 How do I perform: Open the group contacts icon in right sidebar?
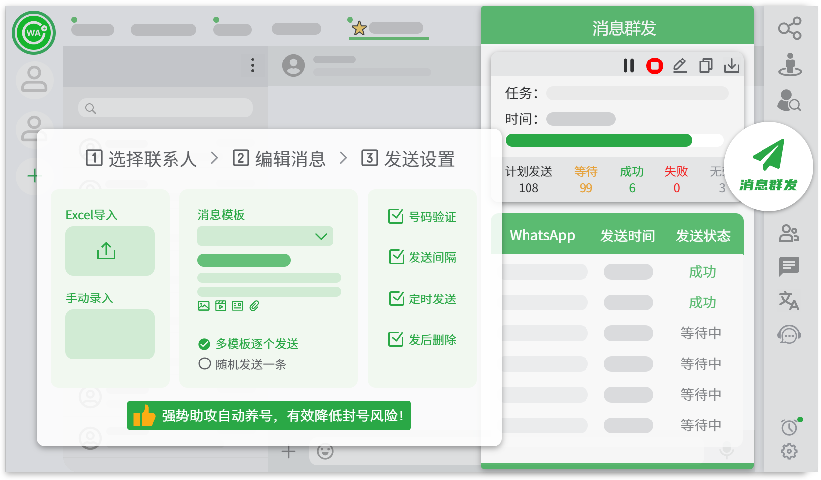[x=789, y=233]
